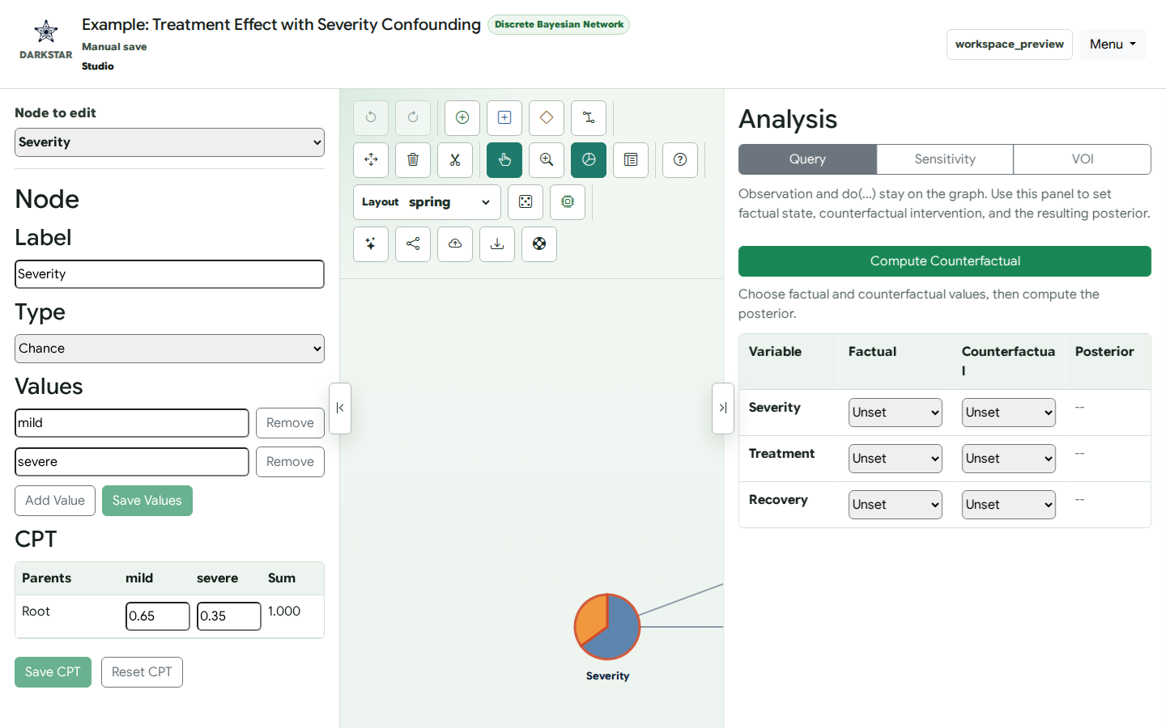Open the table panel icon
Screen dimensions: 1166x728
[x=631, y=160]
